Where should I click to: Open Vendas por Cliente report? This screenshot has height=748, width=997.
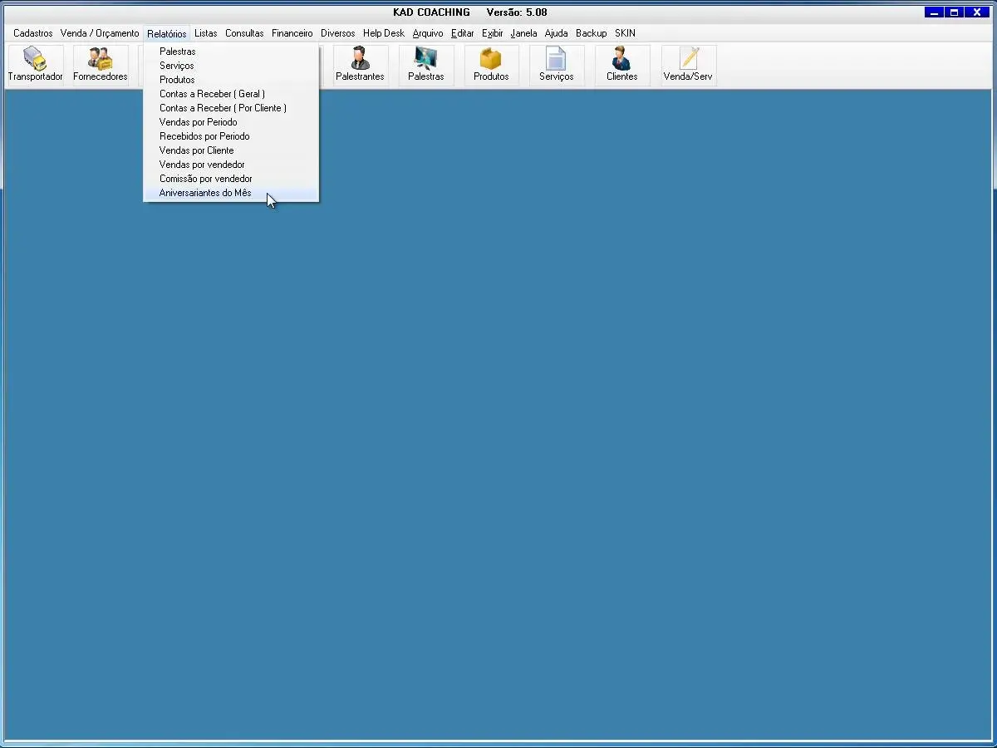[x=196, y=150]
